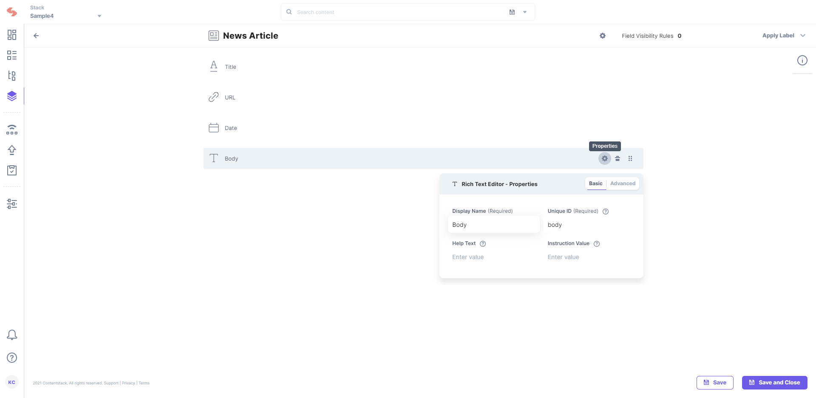Image resolution: width=816 pixels, height=398 pixels.
Task: Open the info panel icon
Action: (x=802, y=60)
